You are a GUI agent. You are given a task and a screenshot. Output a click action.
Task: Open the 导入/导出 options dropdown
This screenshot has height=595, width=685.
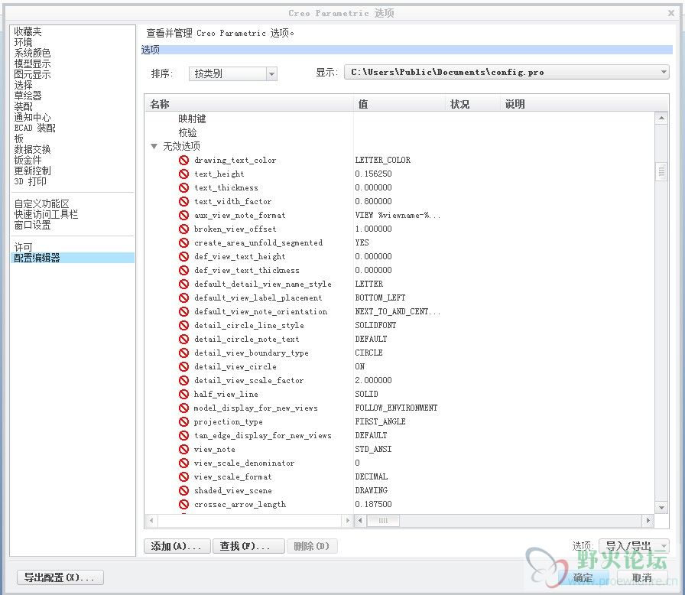coord(634,545)
